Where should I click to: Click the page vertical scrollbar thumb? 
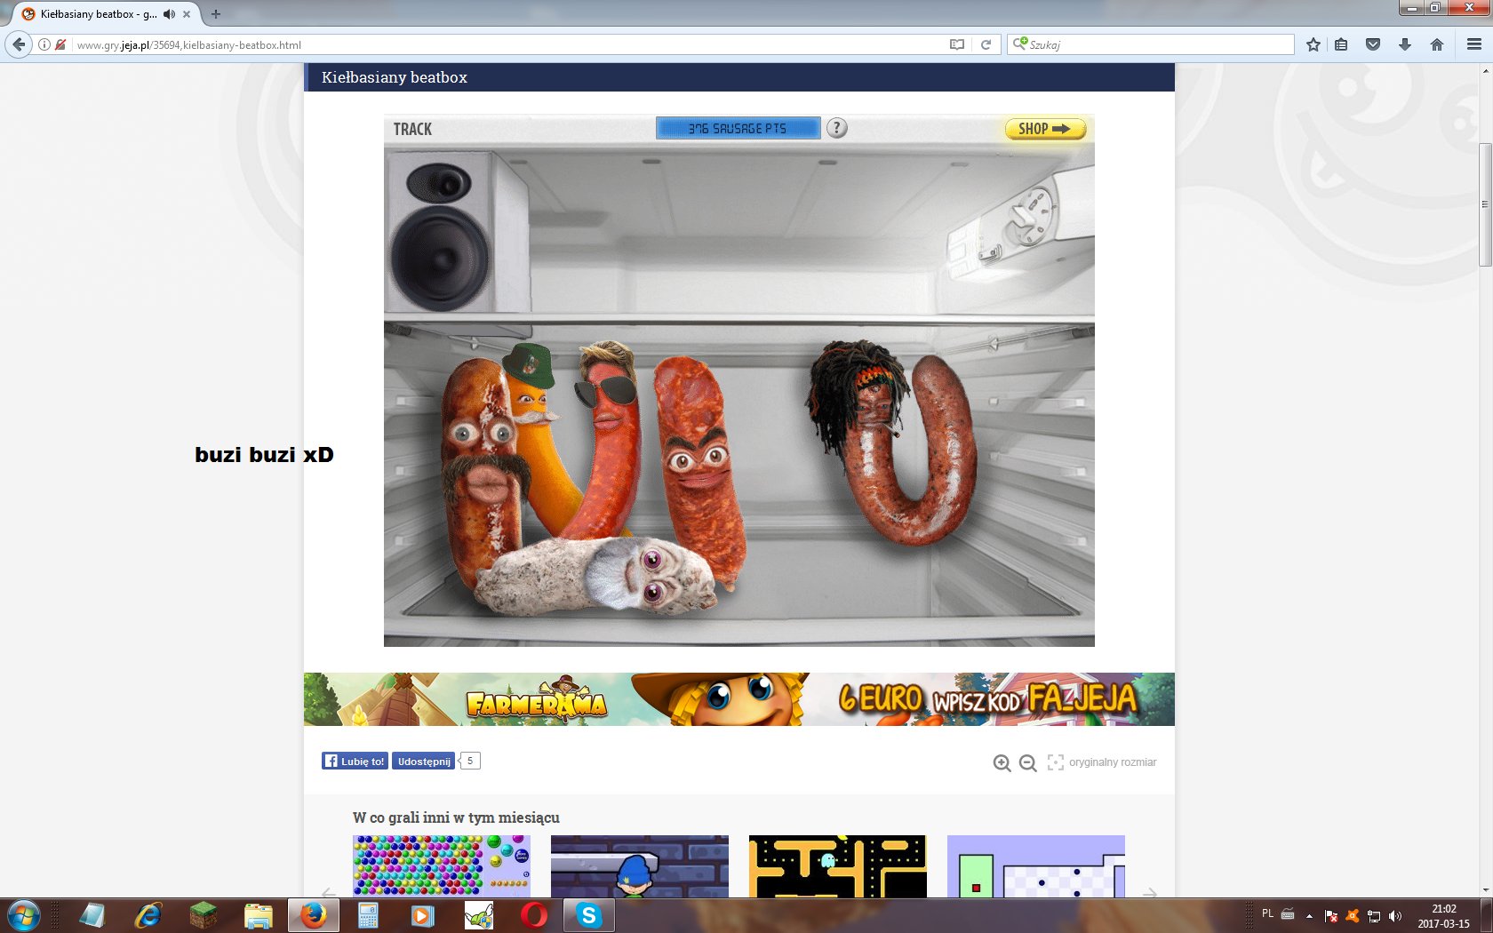point(1485,204)
